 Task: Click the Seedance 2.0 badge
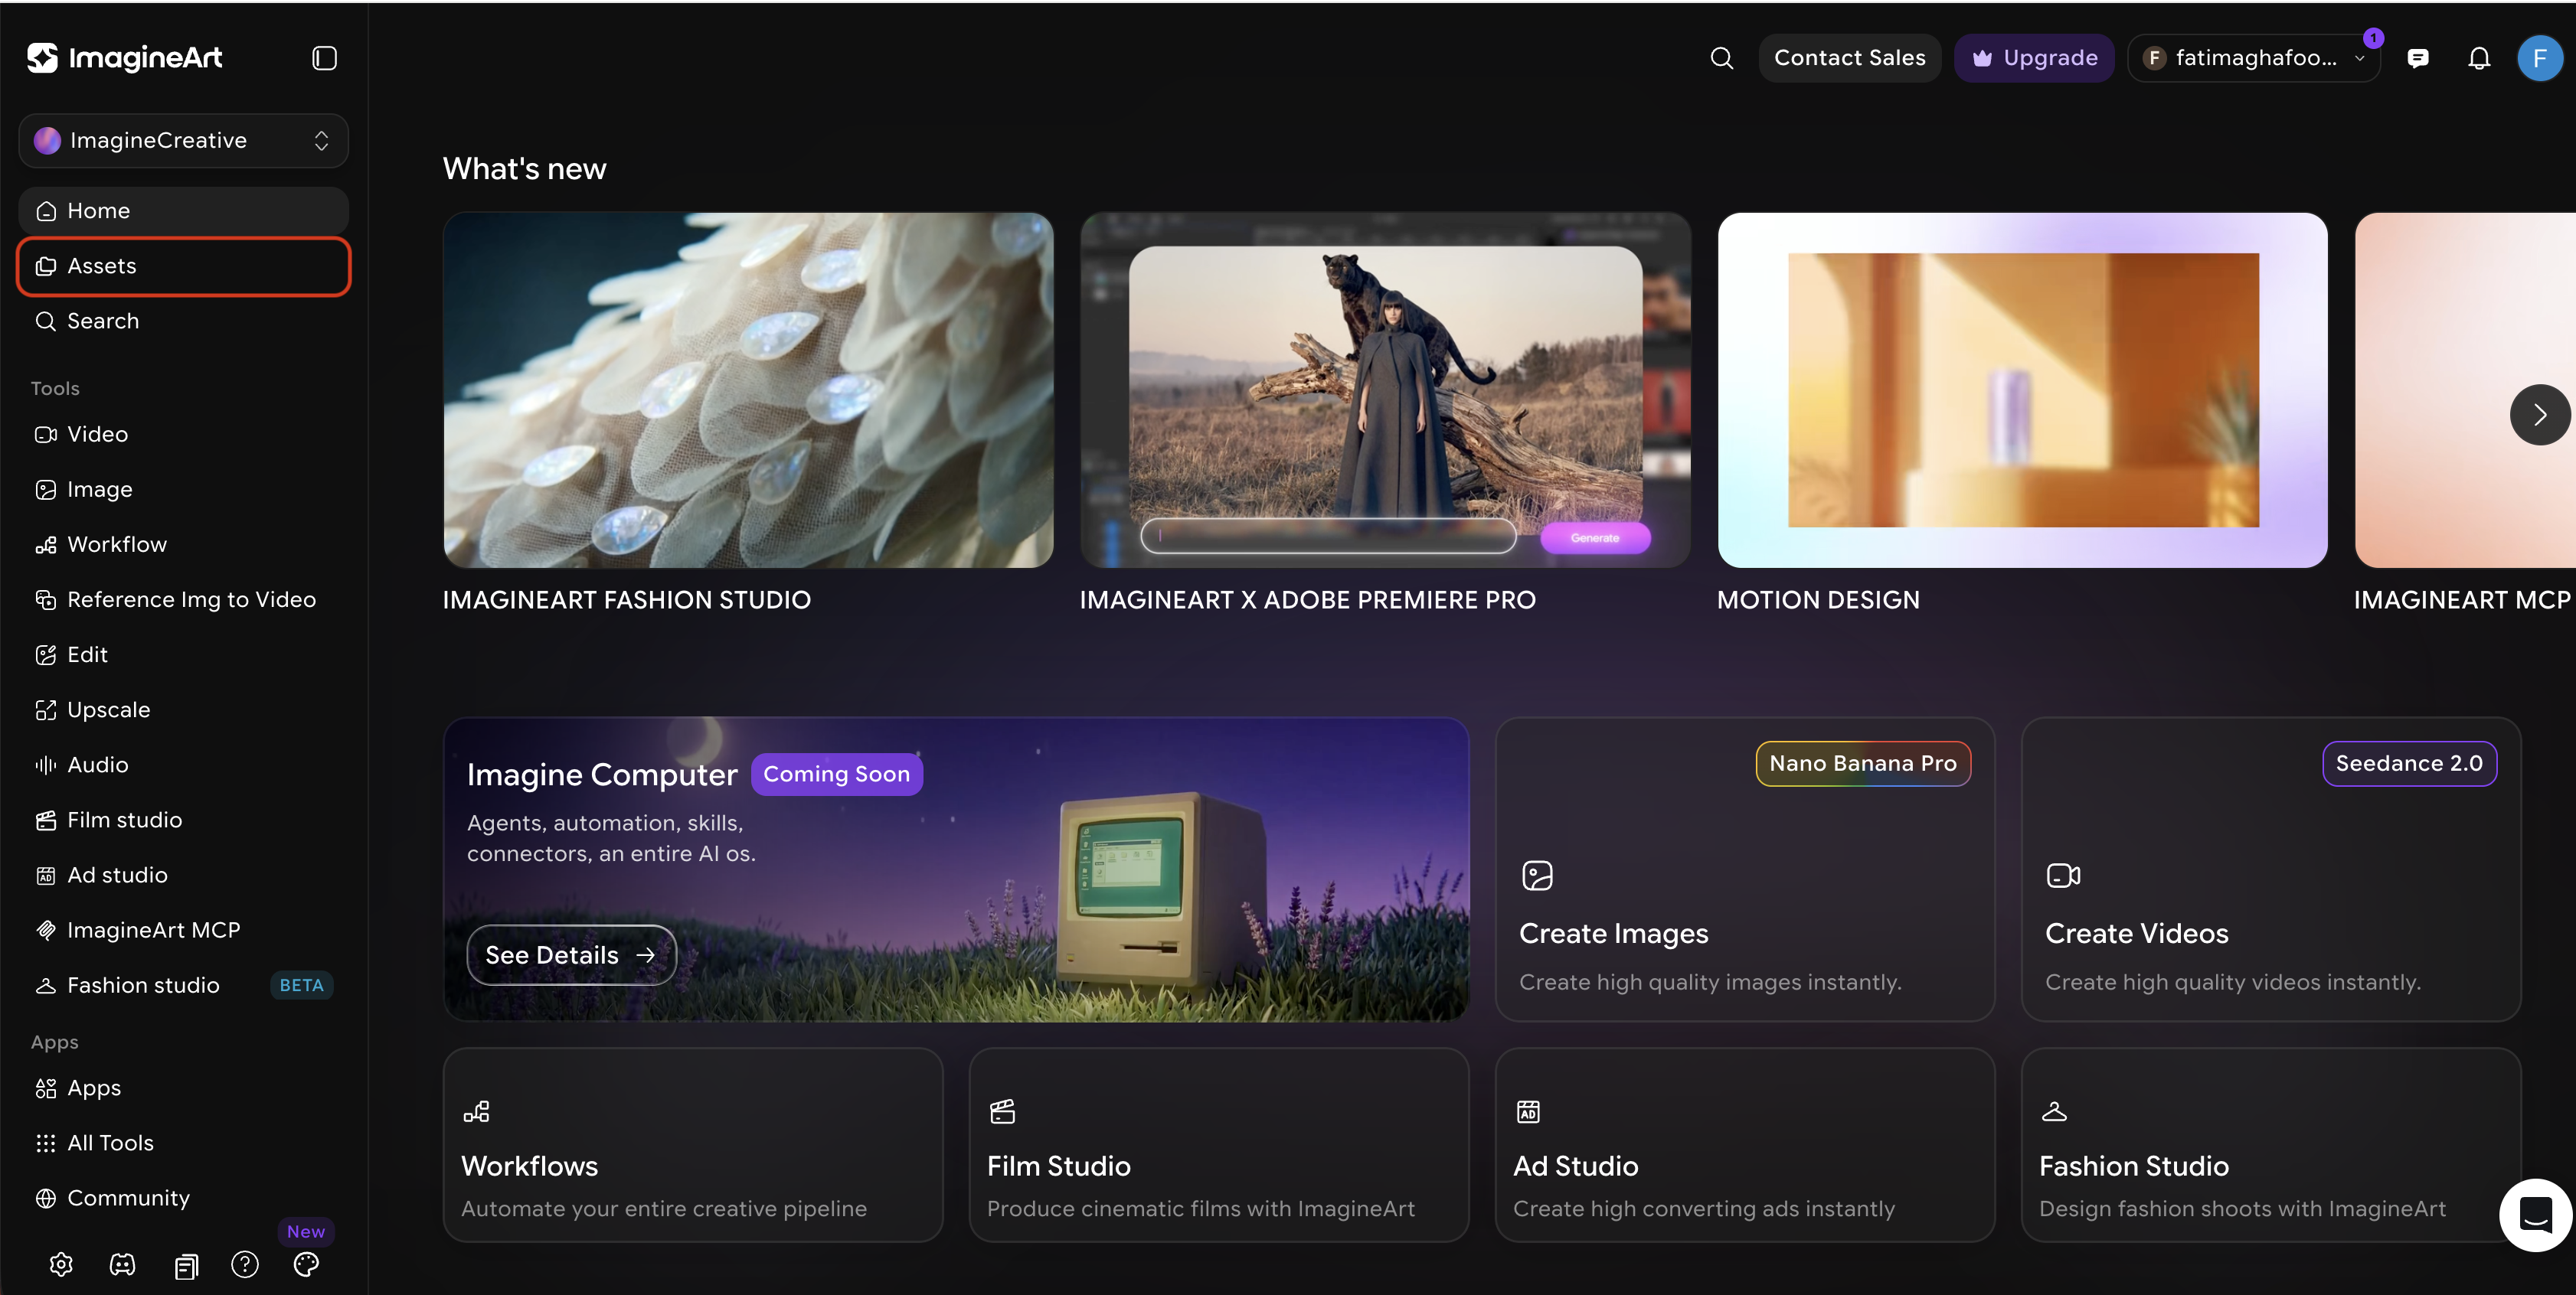click(2409, 763)
